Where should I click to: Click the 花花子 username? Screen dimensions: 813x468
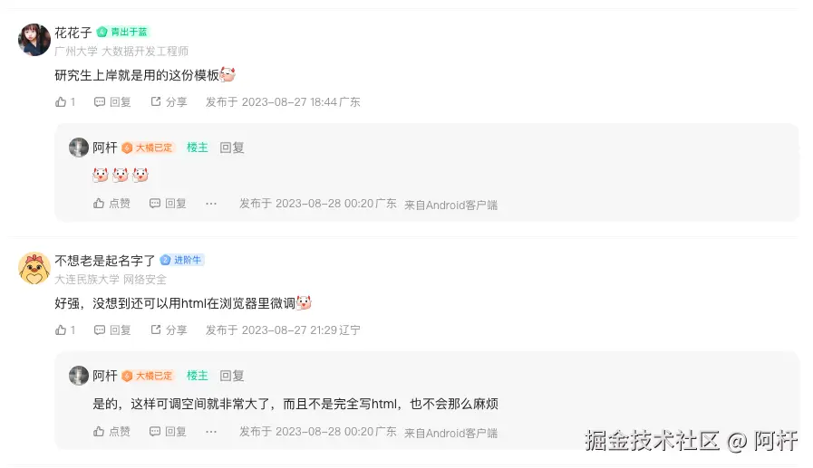[x=73, y=33]
